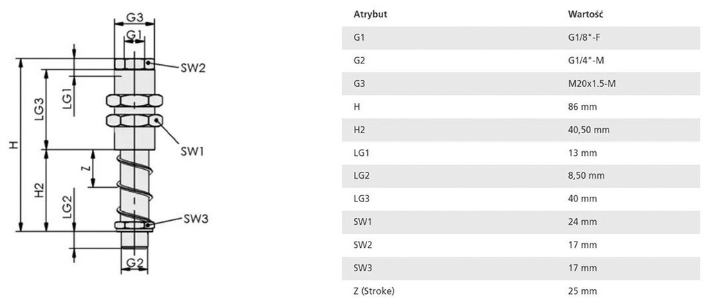This screenshot has height=305, width=708.
Task: Click the SW2 label in the drawing
Action: (x=193, y=68)
